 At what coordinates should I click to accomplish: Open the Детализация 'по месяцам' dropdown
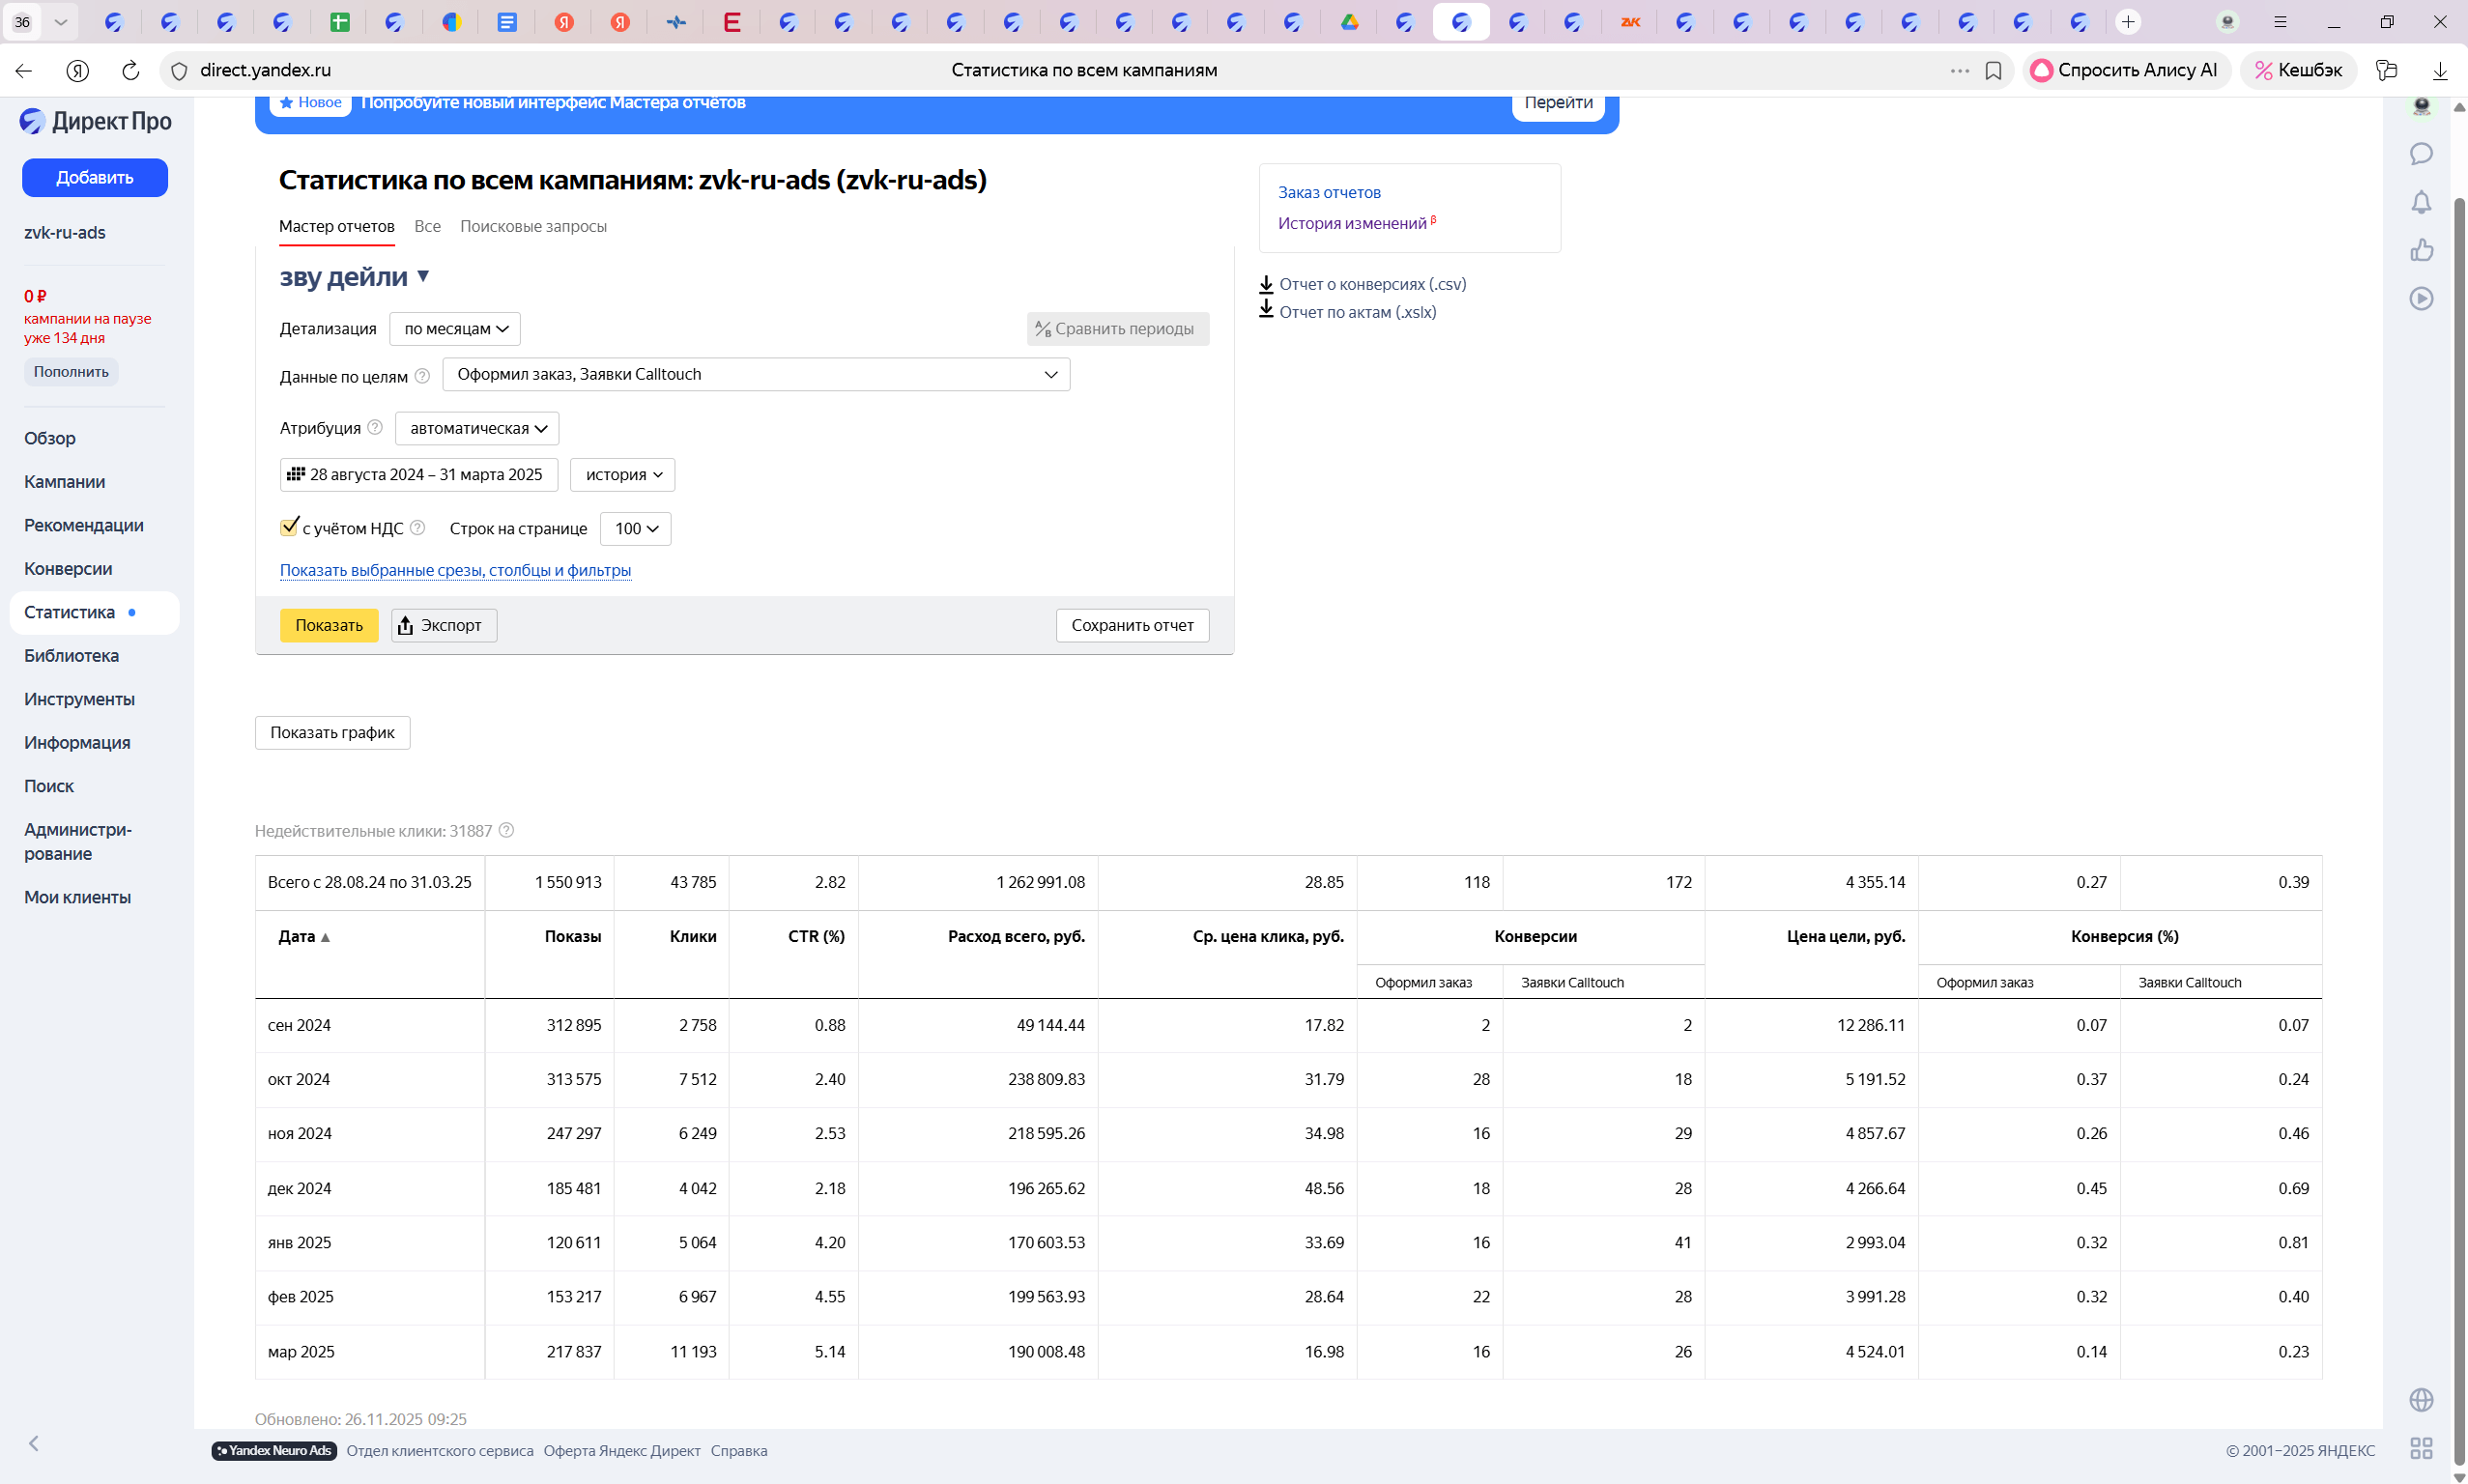tap(455, 329)
